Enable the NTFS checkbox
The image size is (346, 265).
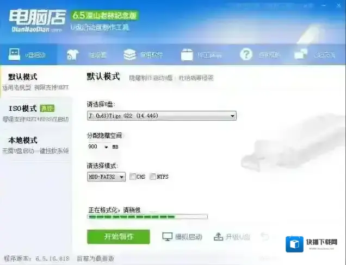pyautogui.click(x=153, y=176)
